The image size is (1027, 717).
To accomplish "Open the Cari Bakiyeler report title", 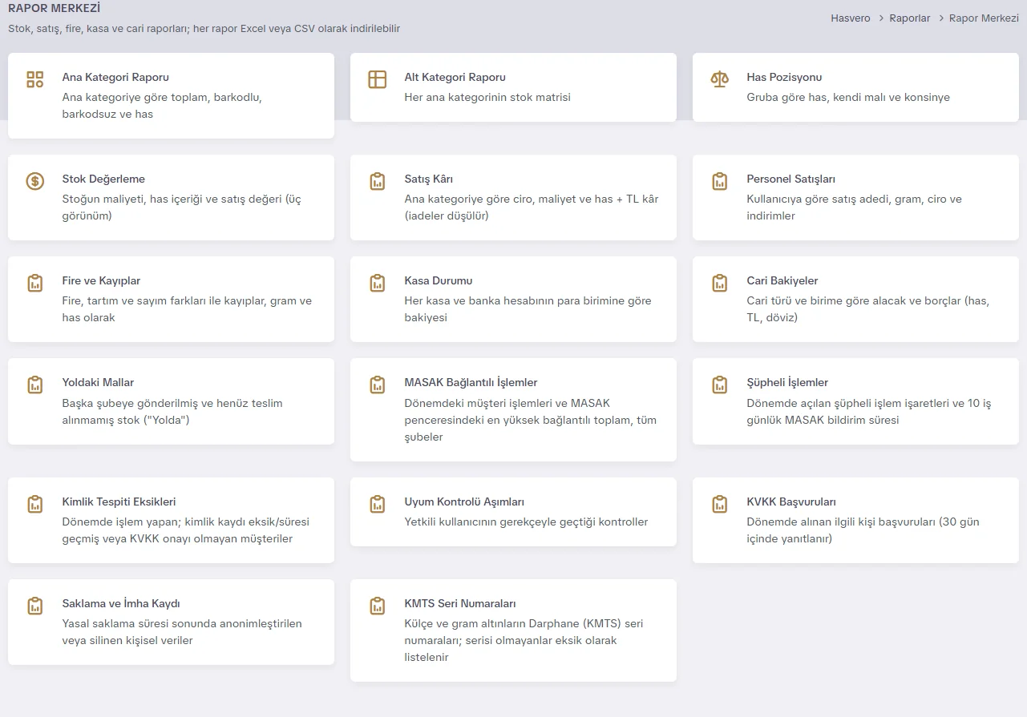I will tap(782, 281).
